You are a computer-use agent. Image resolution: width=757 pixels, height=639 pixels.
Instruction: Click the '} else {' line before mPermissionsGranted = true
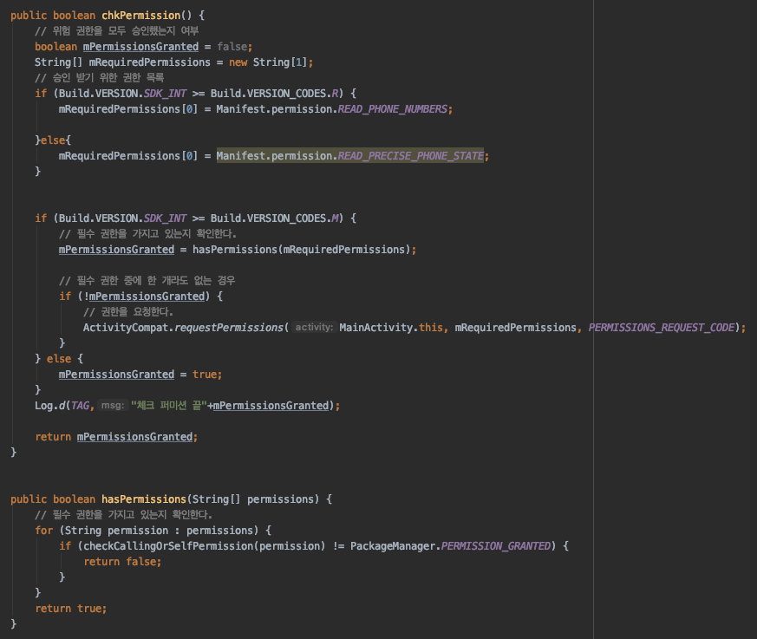[x=59, y=359]
